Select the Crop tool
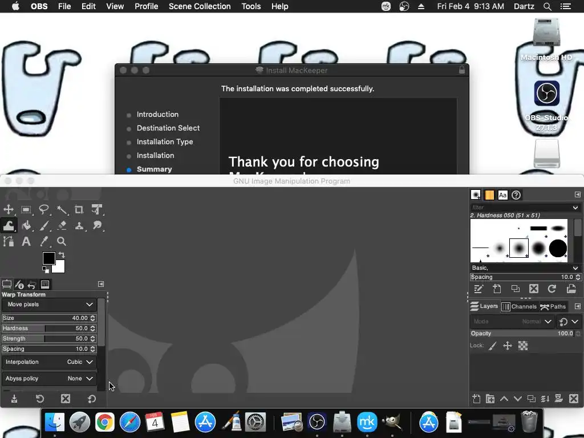 point(79,210)
